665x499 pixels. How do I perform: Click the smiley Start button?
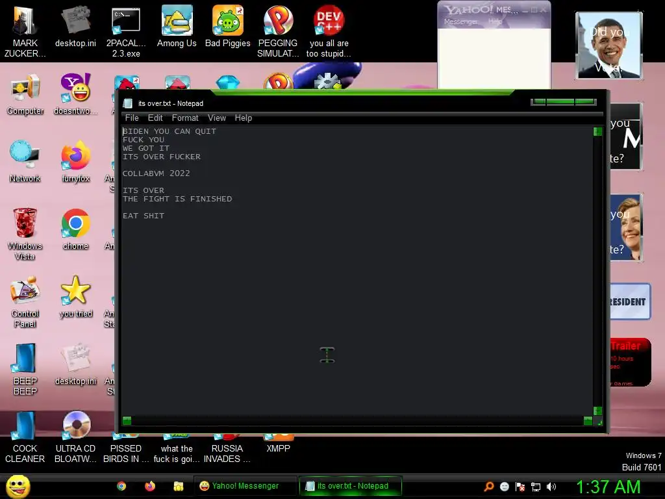(x=18, y=486)
